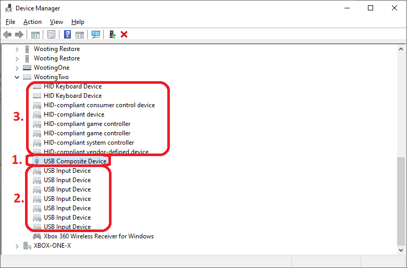This screenshot has height=268, width=407.
Task: Click the Back arrow in the toolbar
Action: click(7, 34)
